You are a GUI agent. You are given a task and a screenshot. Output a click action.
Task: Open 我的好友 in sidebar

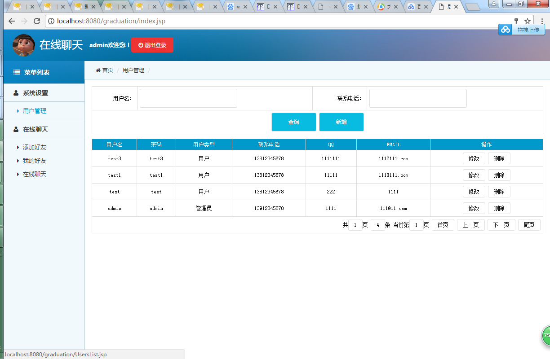pos(35,161)
